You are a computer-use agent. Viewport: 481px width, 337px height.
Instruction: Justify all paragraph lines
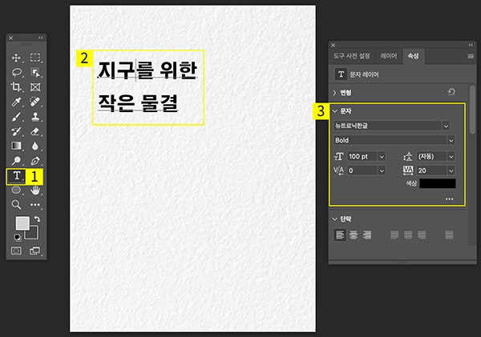point(449,235)
